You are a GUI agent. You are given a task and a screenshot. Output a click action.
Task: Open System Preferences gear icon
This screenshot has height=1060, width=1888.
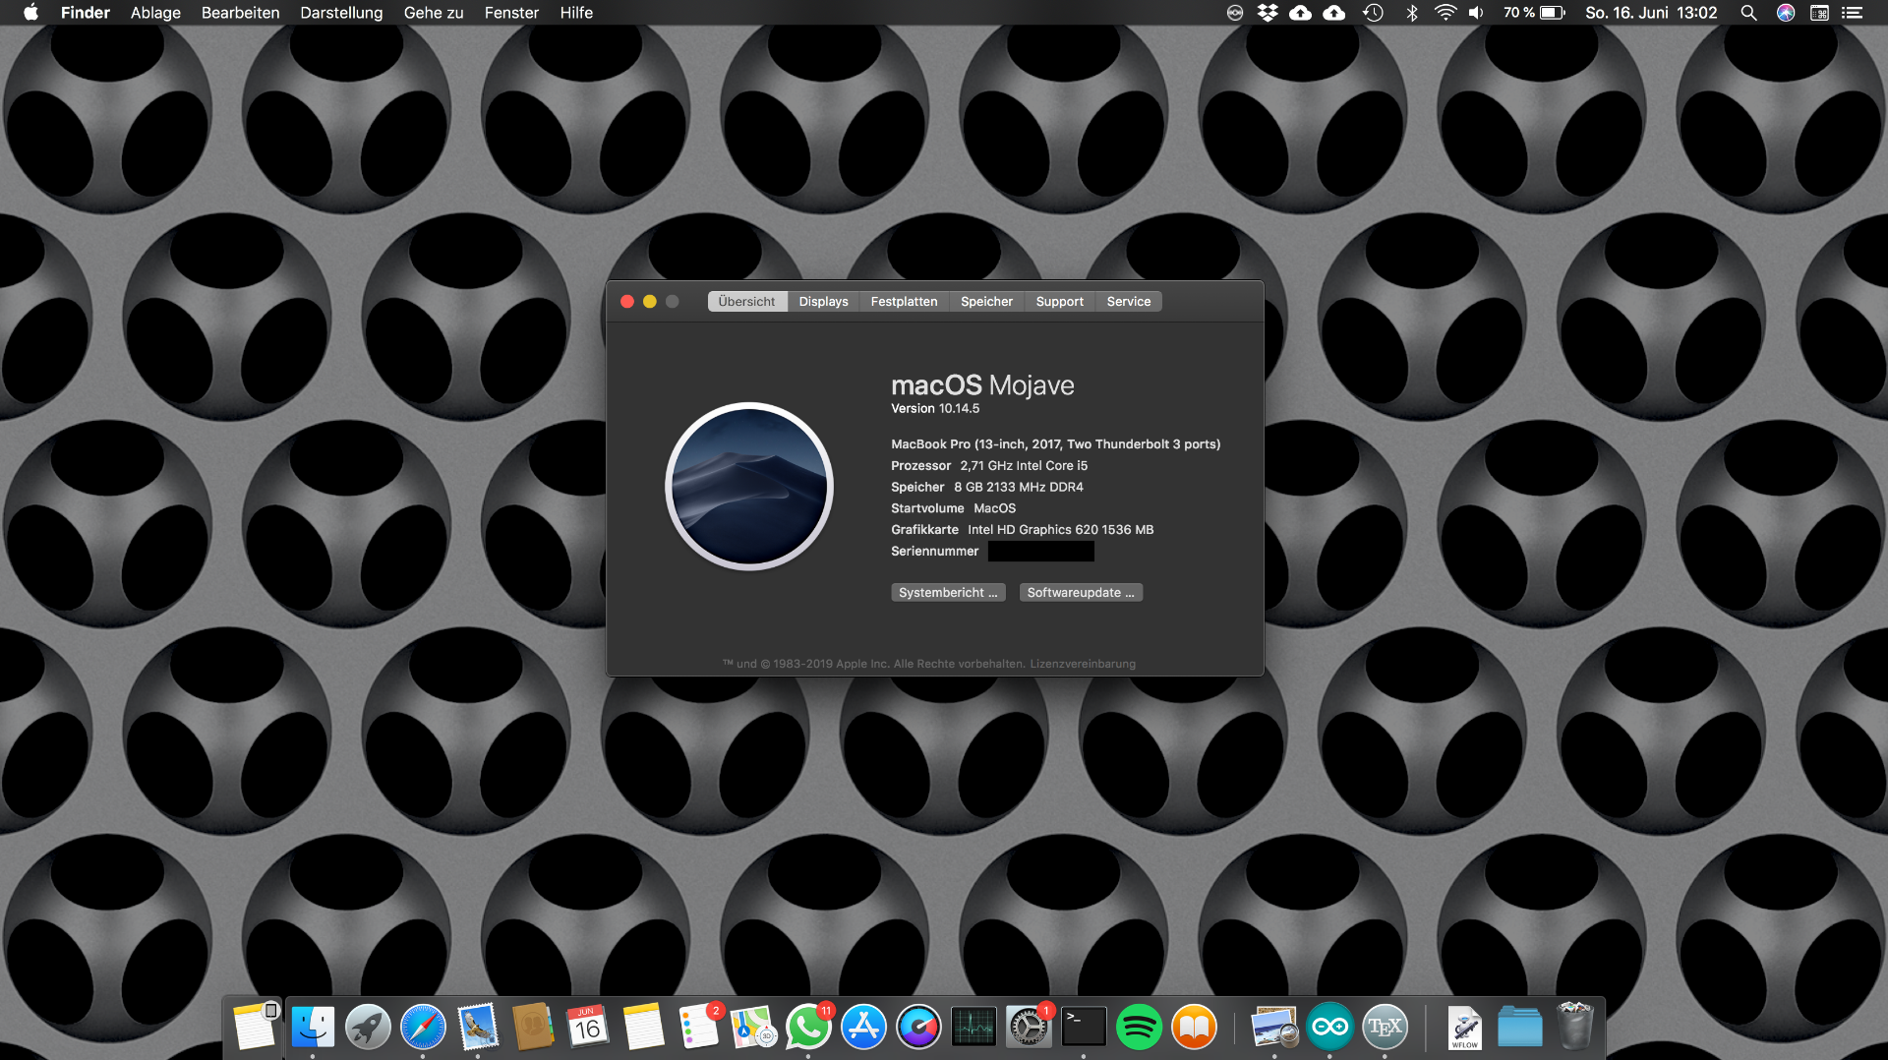pyautogui.click(x=1029, y=1028)
